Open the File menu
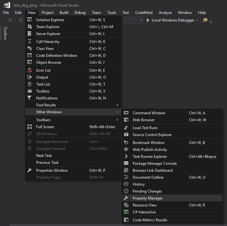The image size is (227, 226). point(6,13)
